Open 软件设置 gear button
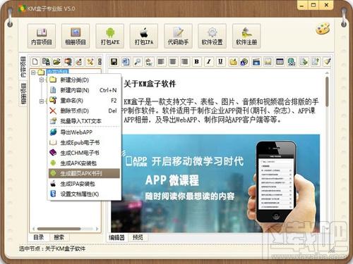The image size is (353, 264). pos(212,36)
